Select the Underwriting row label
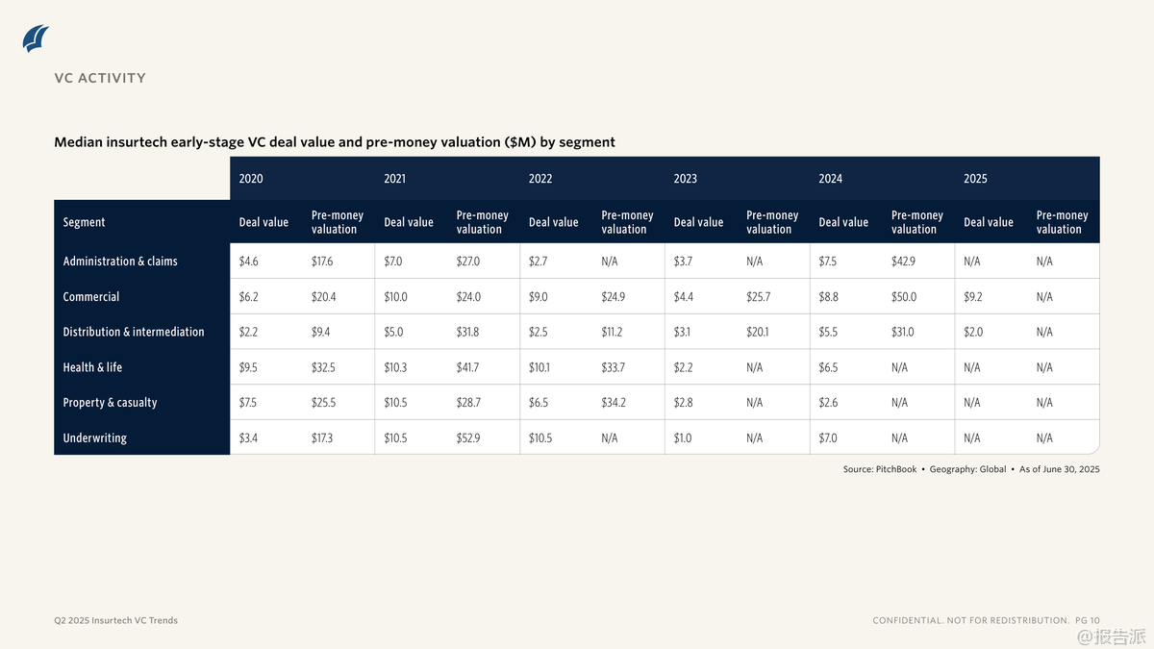Screen dimensions: 1154x649 (95, 438)
